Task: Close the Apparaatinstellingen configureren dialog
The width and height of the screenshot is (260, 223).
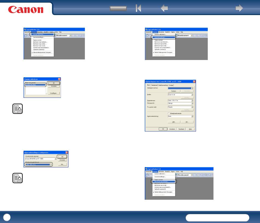Action: coord(67,153)
